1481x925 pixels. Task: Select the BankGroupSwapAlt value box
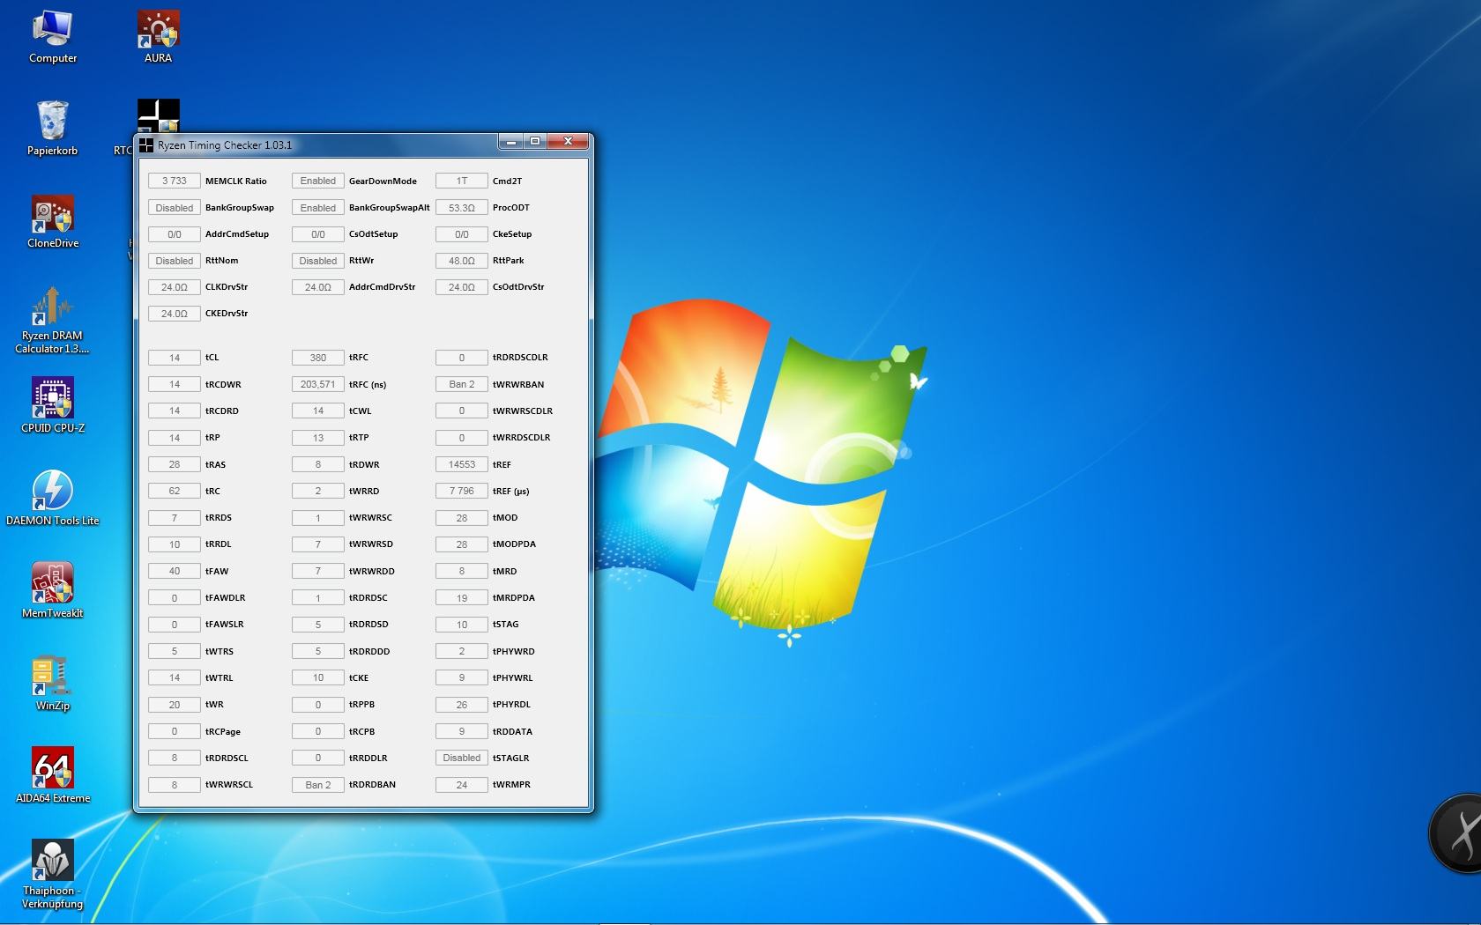coord(318,208)
